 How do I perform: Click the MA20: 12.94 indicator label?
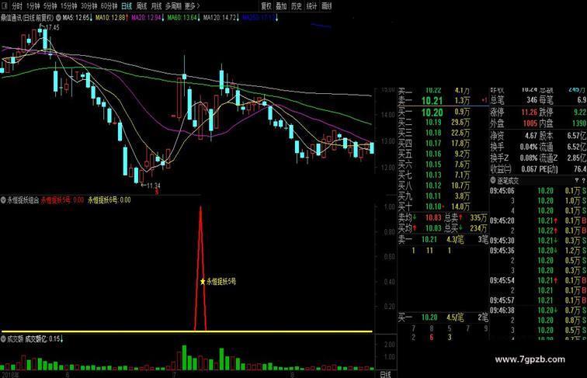coord(148,18)
